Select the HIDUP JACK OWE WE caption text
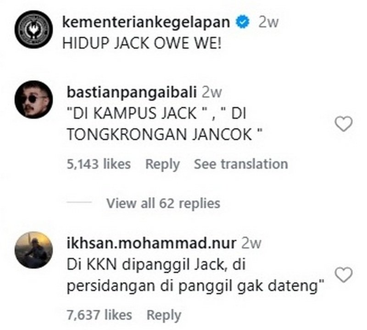This screenshot has width=367, height=330. click(142, 44)
